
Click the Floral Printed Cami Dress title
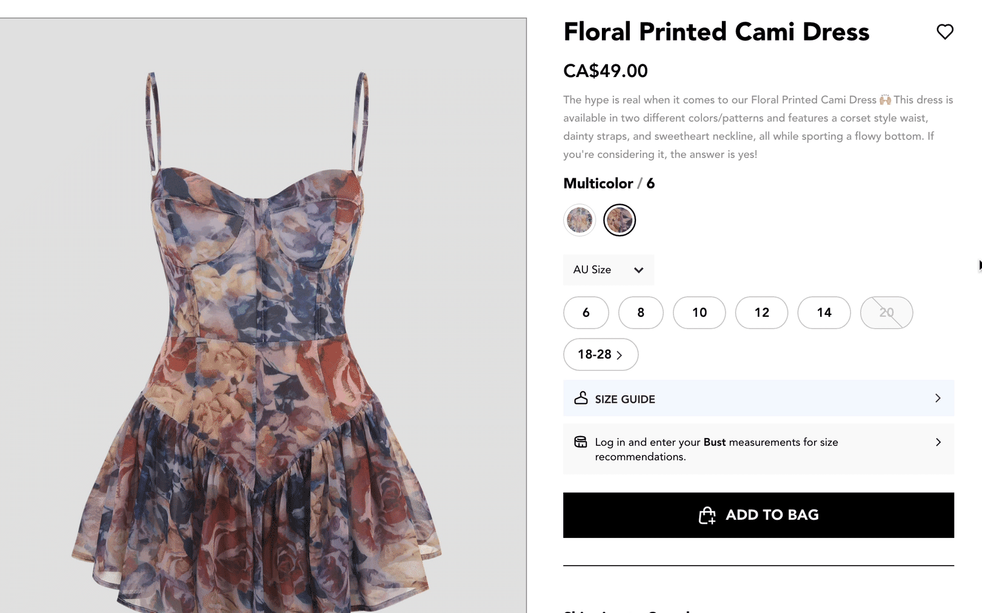[x=716, y=32]
